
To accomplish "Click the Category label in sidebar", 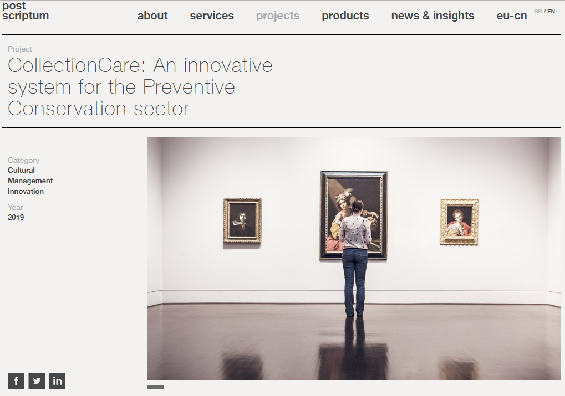I will (23, 160).
